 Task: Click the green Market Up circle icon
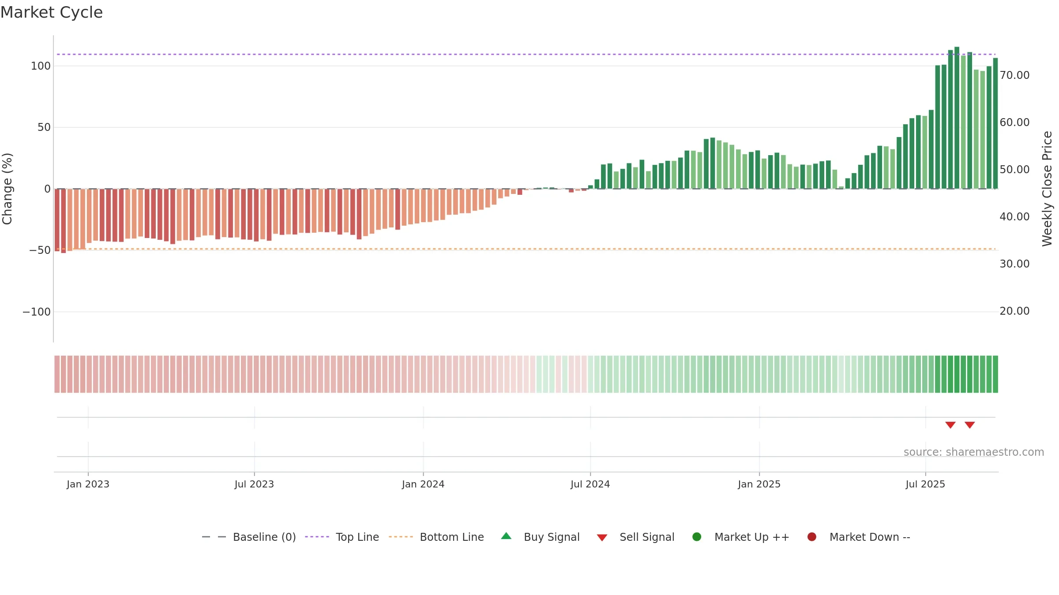[697, 537]
